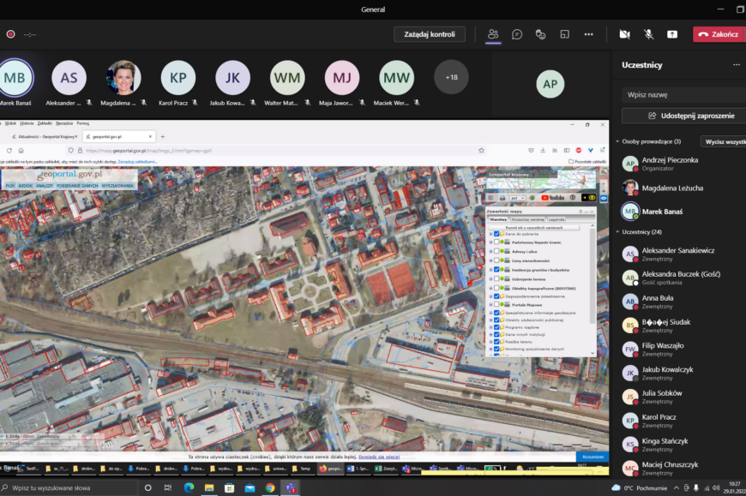Enable the Ceny nieruchomości layer checkbox
Viewport: 746px width, 496px height.
tap(496, 260)
